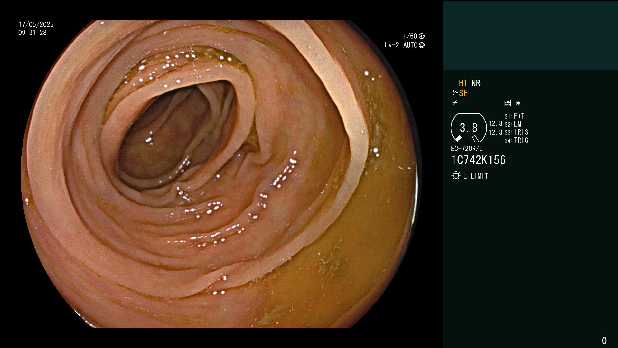Click the scope tip diagram showing 3.8
Viewport: 618px width, 348px height.
(x=469, y=128)
